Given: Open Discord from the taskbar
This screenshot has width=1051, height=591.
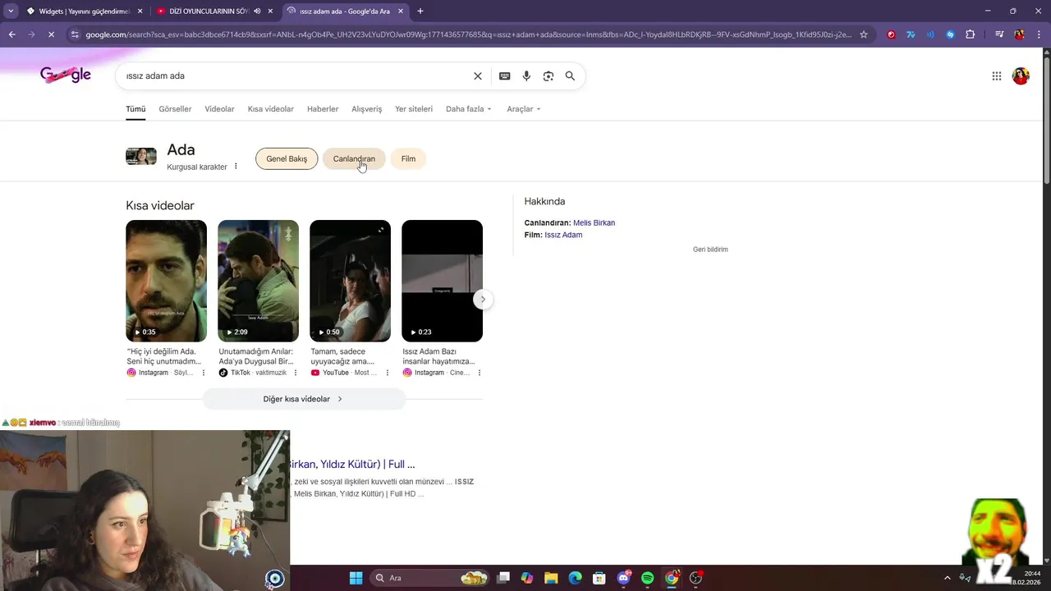Looking at the screenshot, I should (x=624, y=578).
